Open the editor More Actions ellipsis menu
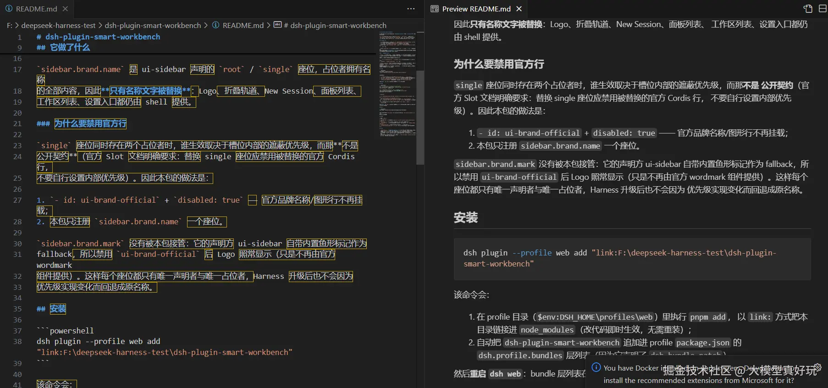The width and height of the screenshot is (828, 388). click(x=411, y=9)
